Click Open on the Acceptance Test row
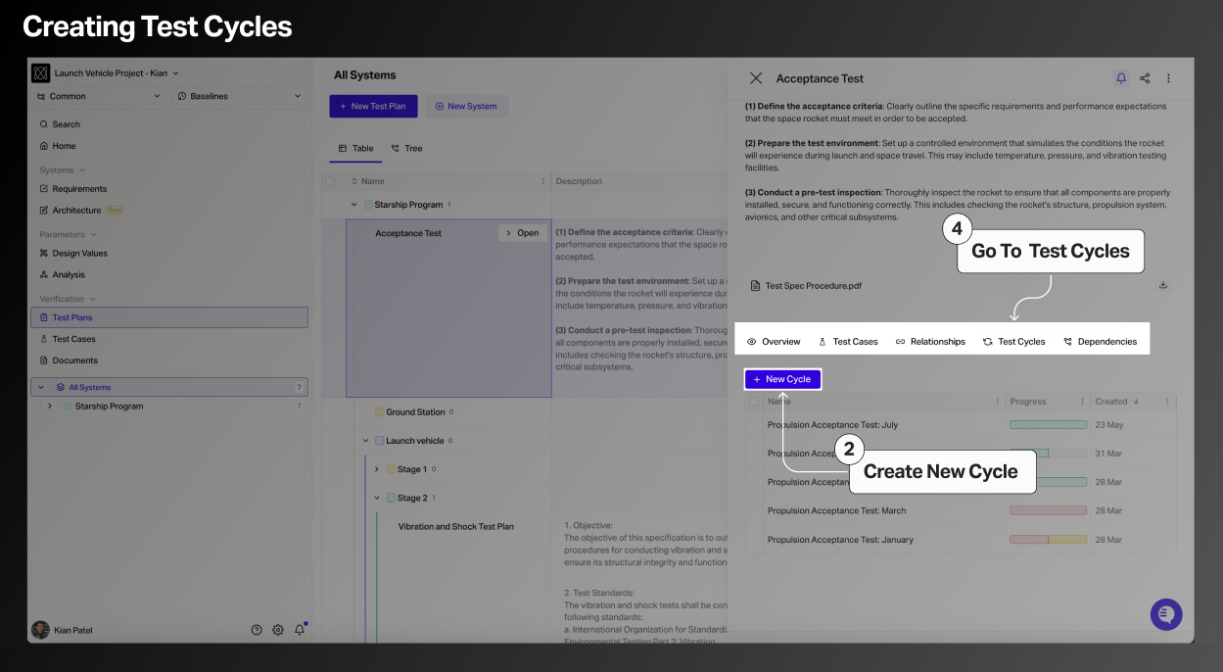The height and width of the screenshot is (672, 1223). point(522,233)
